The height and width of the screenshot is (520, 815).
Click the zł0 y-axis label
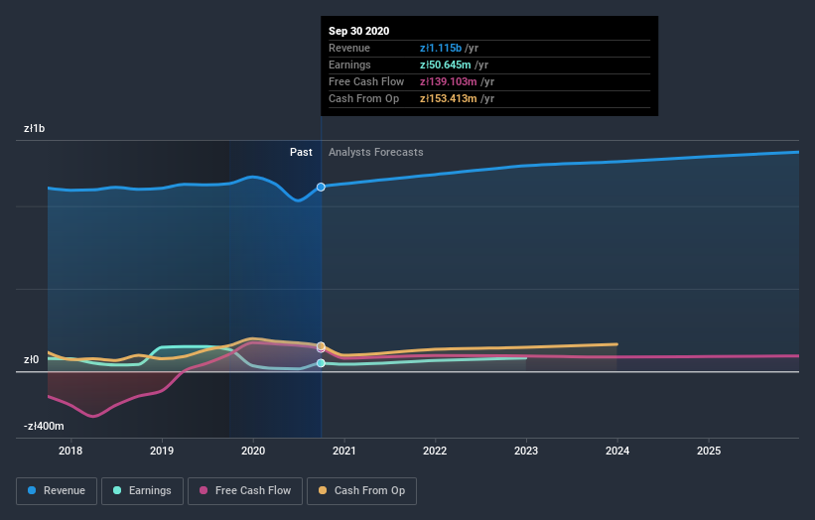coord(31,359)
